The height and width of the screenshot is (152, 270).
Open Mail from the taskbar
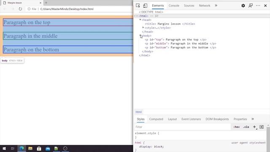pos(48,148)
